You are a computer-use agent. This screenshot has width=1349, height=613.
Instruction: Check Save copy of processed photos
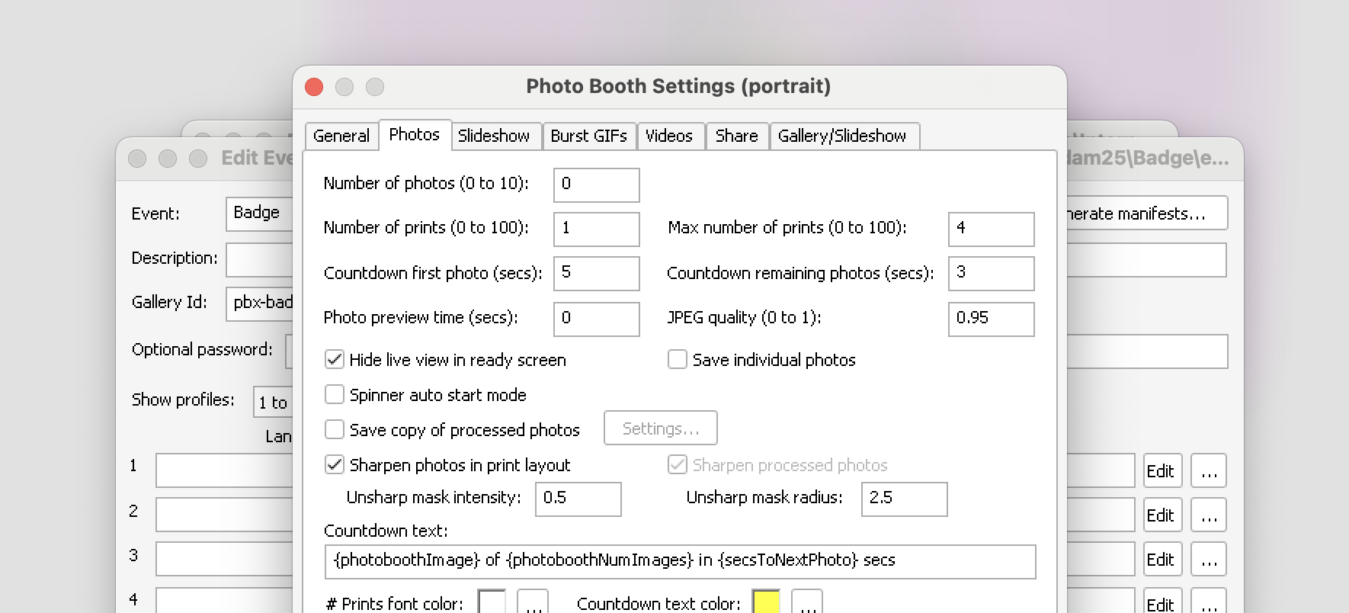coord(335,429)
